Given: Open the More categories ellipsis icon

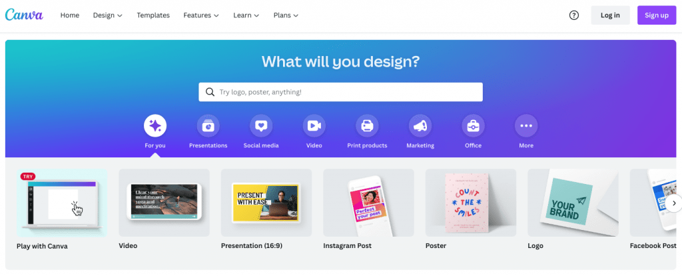Looking at the screenshot, I should pos(526,126).
